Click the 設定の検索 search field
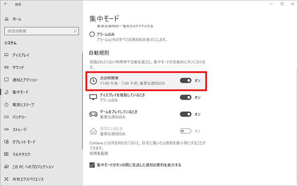The height and width of the screenshot is (186, 297). [x=42, y=31]
